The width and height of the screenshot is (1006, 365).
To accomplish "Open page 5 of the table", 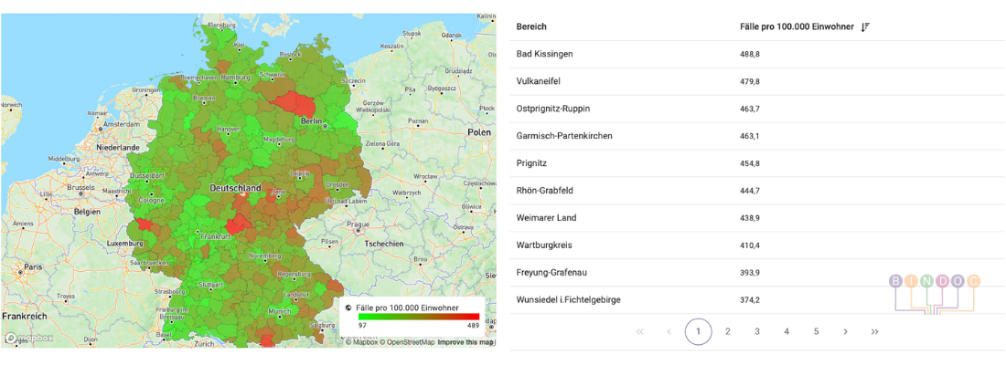I will point(816,331).
